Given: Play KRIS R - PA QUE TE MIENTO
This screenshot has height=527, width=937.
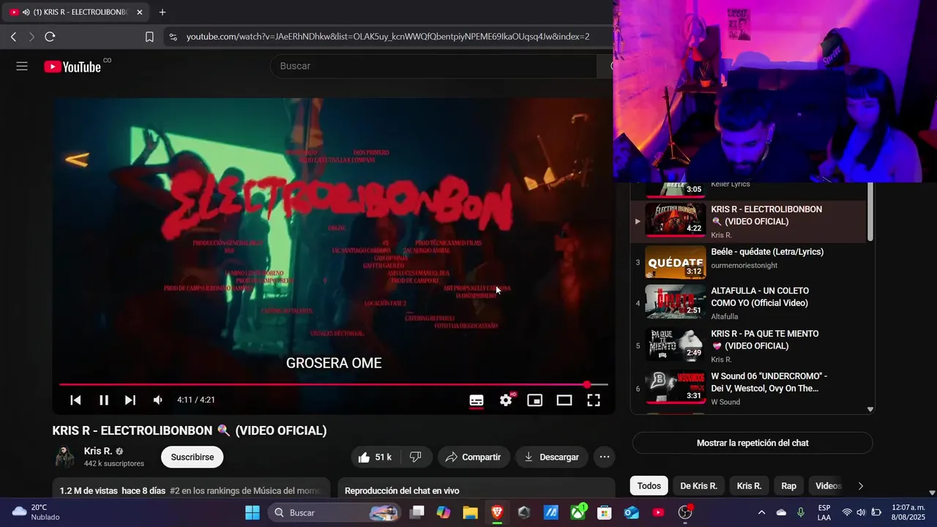Looking at the screenshot, I should [747, 345].
